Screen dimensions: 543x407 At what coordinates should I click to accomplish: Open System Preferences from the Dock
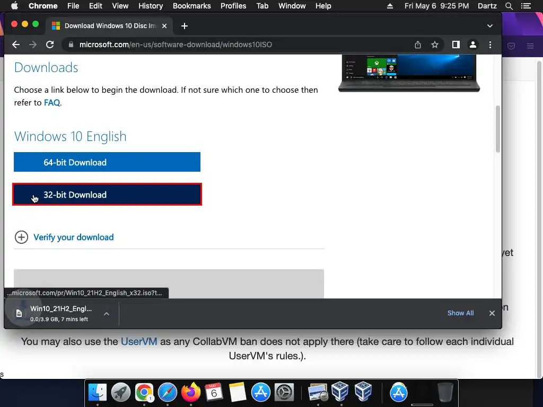[x=284, y=393]
